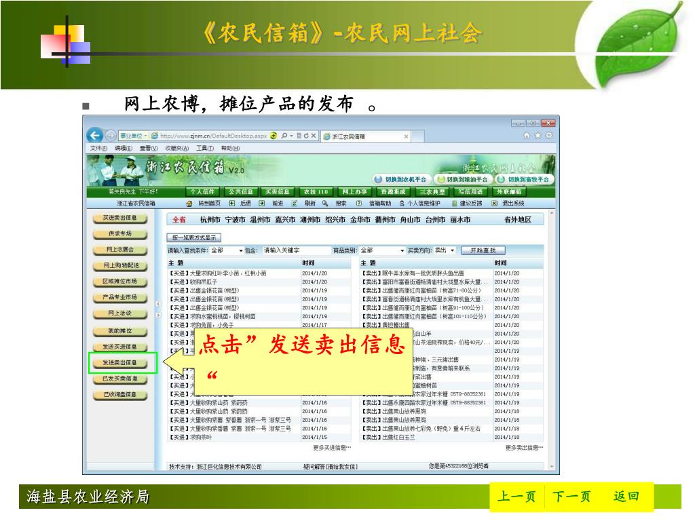This screenshot has width=695, height=521.
Task: Click the 发送卖出信息 sidebar button
Action: (x=119, y=363)
